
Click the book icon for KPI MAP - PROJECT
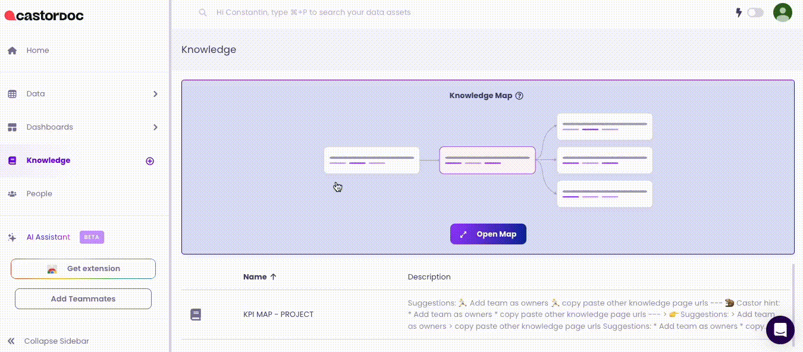coord(196,315)
